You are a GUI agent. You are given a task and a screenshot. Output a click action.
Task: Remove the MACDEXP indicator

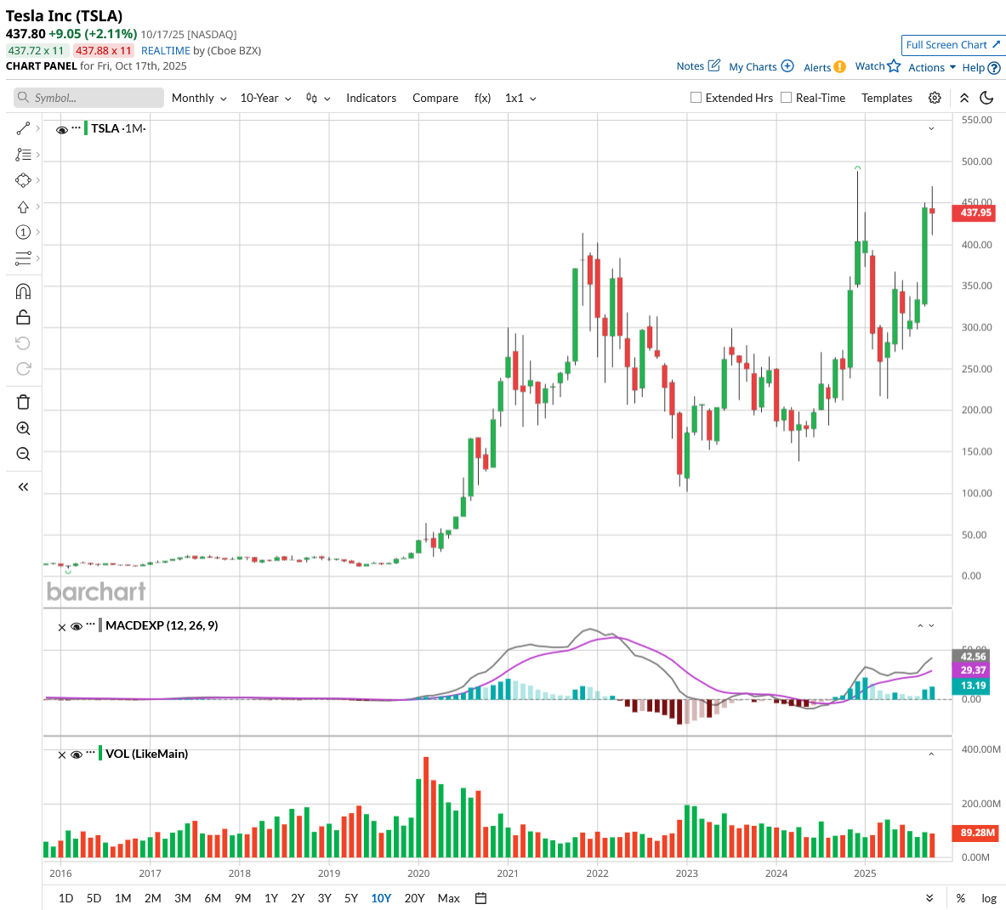61,627
